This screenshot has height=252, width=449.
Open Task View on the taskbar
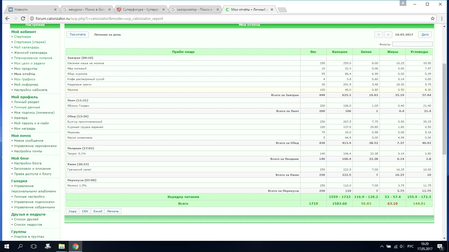[x=34, y=246]
